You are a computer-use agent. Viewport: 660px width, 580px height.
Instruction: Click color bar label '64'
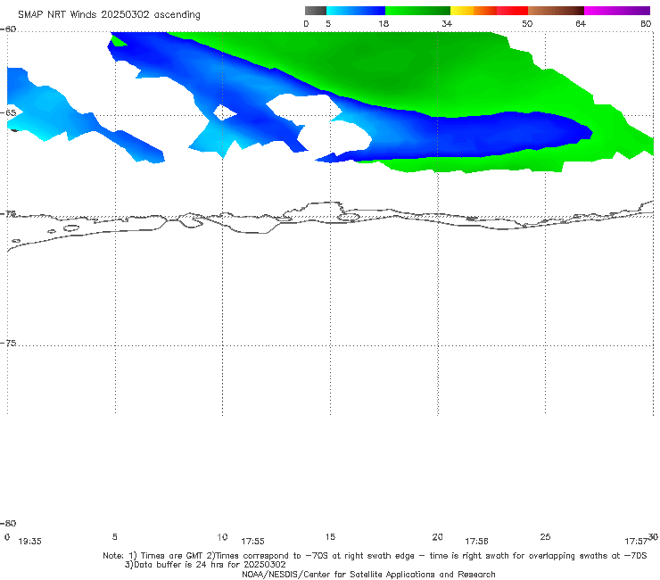pos(581,23)
